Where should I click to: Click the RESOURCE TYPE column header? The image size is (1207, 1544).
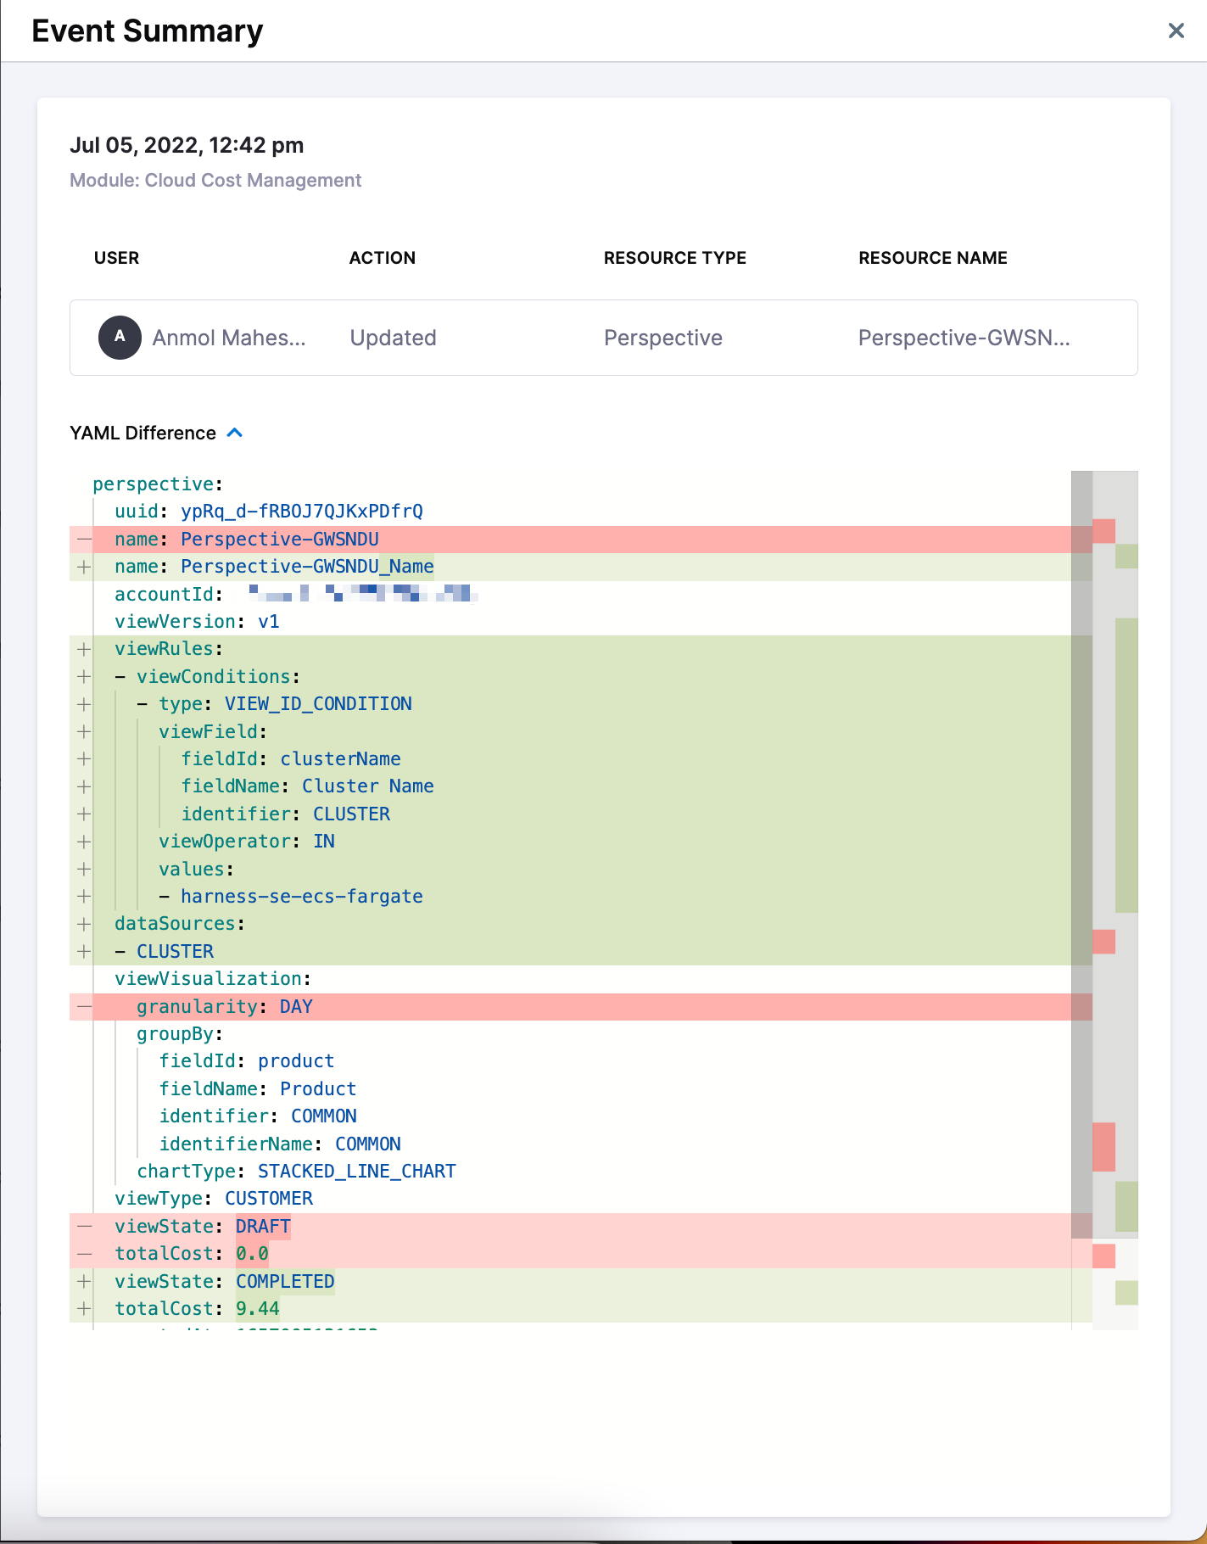674,258
